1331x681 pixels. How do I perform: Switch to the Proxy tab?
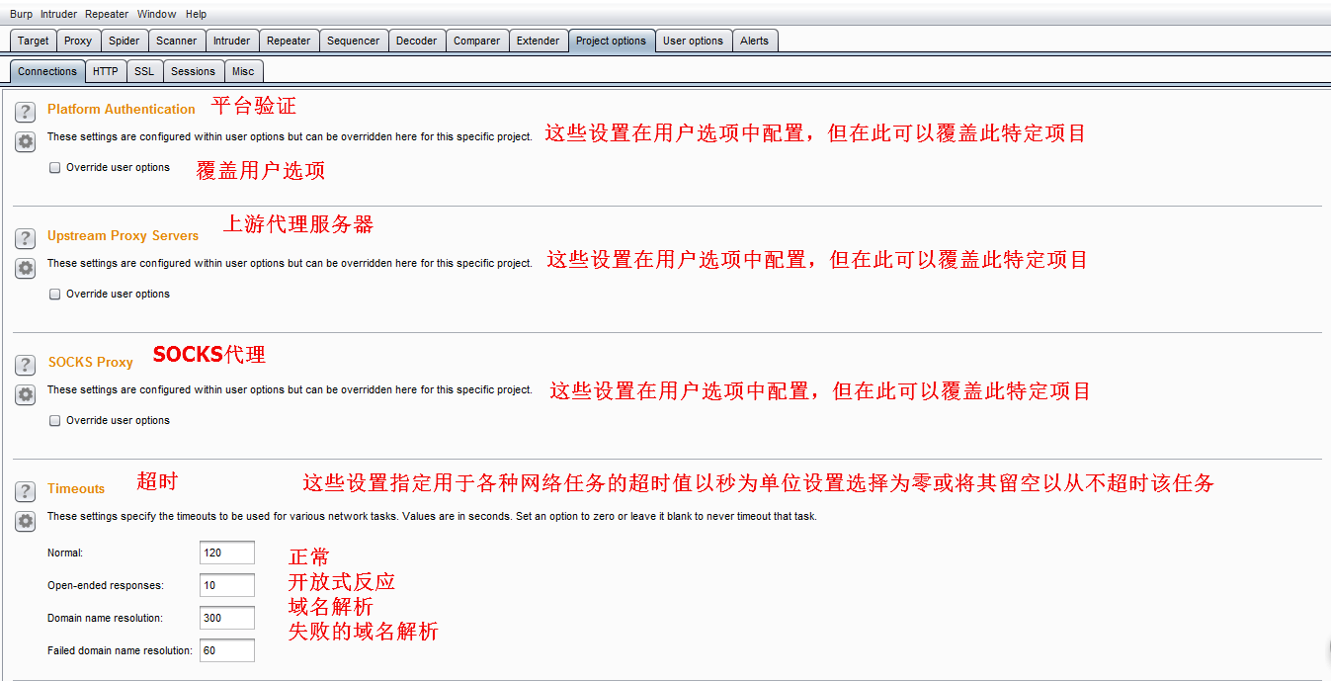tap(78, 41)
